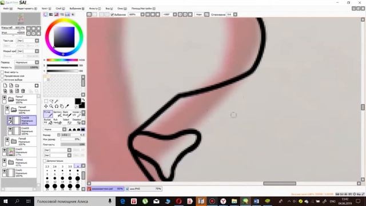
Task: Show the color wheel panel icon
Action: click(46, 14)
